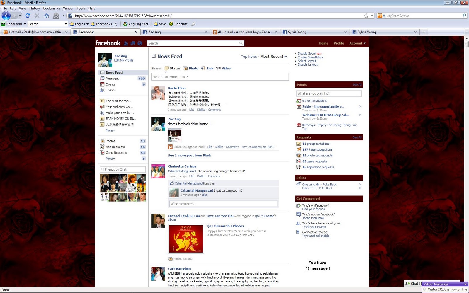The image size is (469, 293).
Task: Expand More under Game Requests
Action: 110,159
